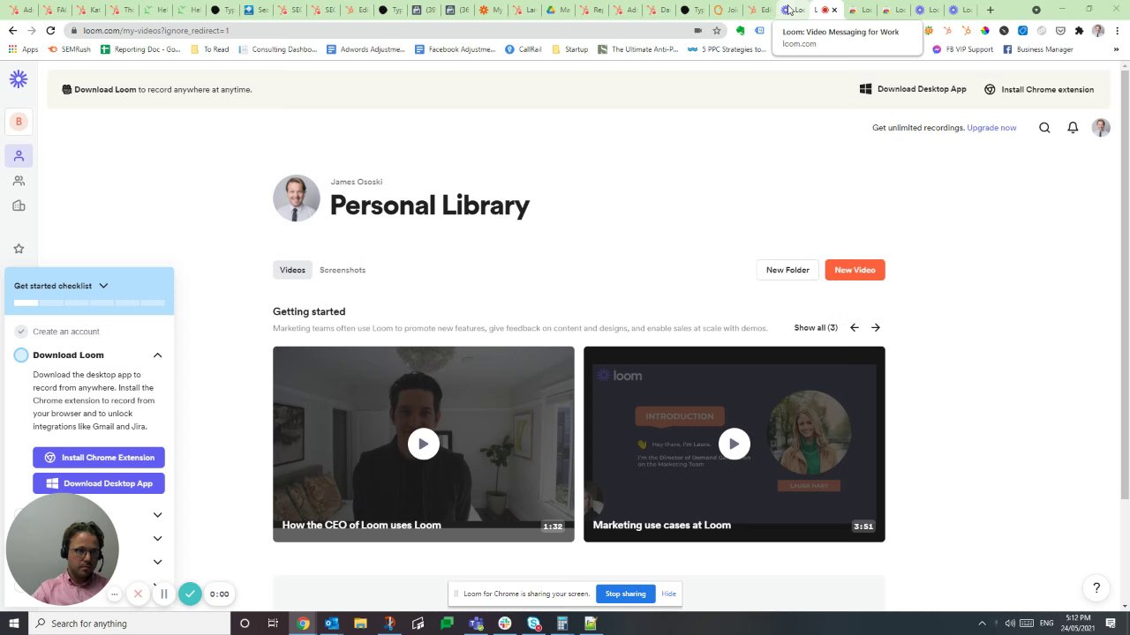Viewport: 1130px width, 635px height.
Task: Expand the first collapsed checklist chevron below Download Desktop App
Action: tap(157, 515)
